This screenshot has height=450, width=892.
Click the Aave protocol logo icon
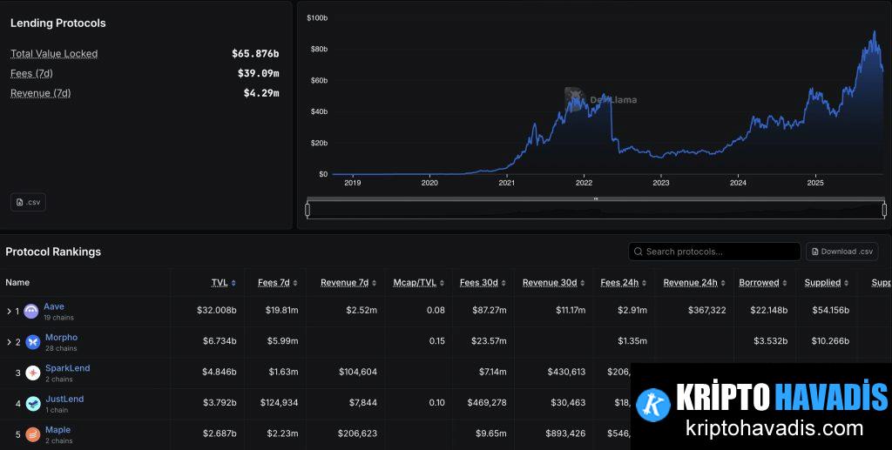[31, 312]
